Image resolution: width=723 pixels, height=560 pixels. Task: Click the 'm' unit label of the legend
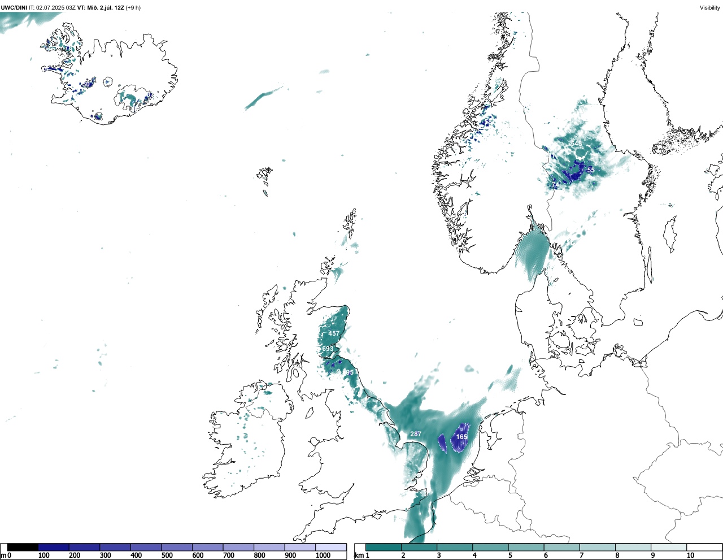point(3,556)
